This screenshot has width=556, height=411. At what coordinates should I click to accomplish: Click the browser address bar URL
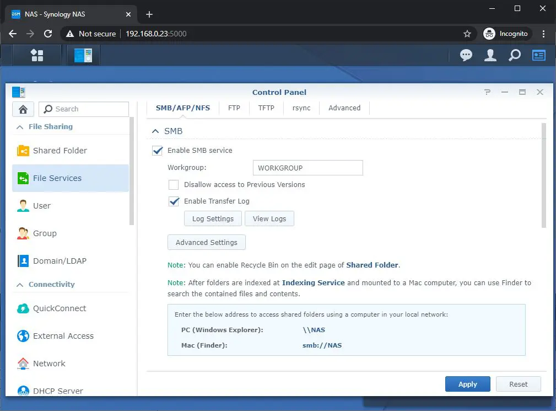click(x=156, y=34)
